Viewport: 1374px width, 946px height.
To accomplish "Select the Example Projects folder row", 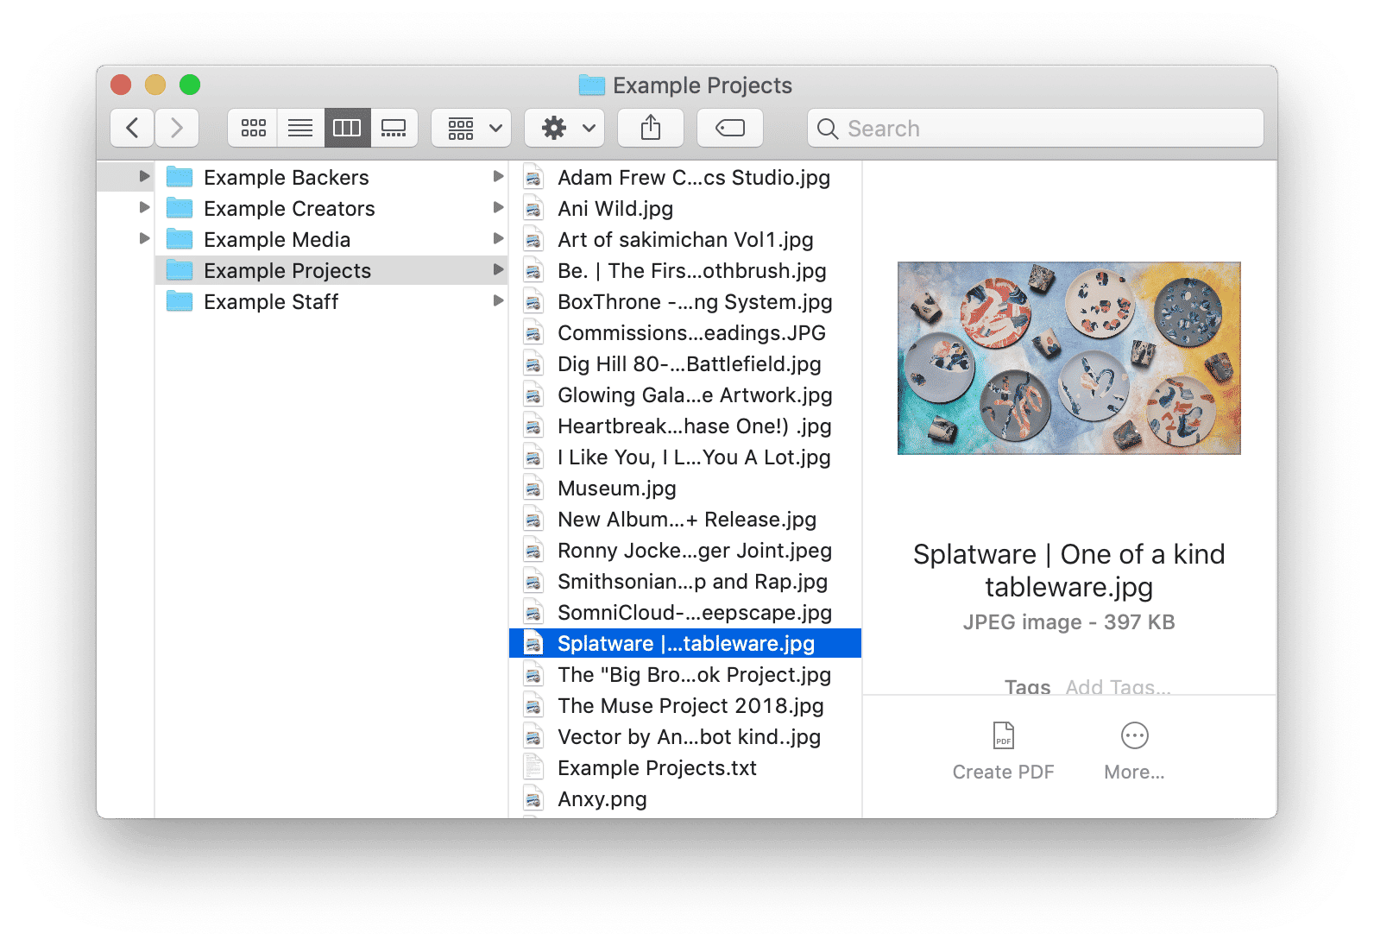I will pyautogui.click(x=331, y=270).
